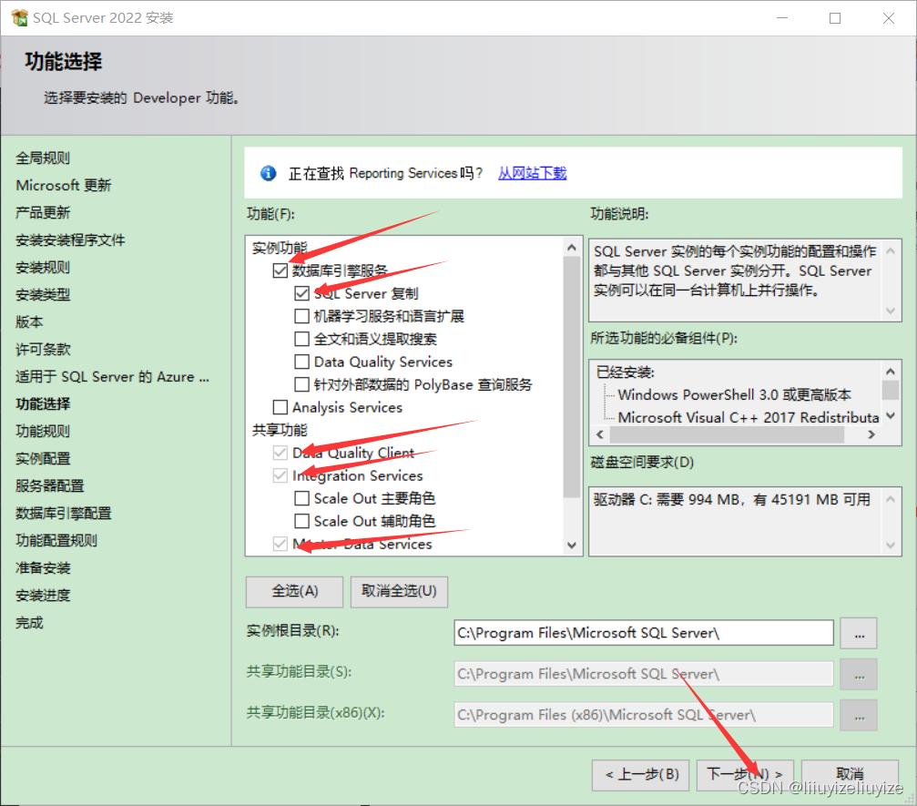917x806 pixels.
Task: Browse for 共享功能目录(S) folder
Action: point(859,674)
